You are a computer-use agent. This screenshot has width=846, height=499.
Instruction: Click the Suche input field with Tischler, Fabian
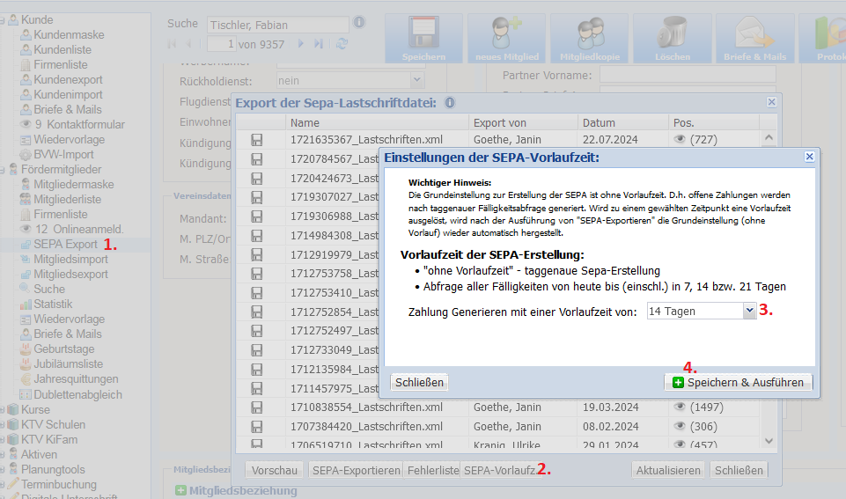point(276,25)
